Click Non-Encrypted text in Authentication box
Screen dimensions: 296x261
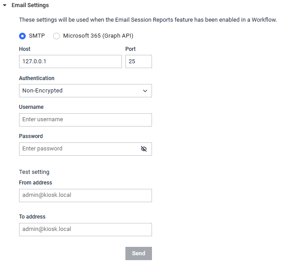tap(43, 91)
